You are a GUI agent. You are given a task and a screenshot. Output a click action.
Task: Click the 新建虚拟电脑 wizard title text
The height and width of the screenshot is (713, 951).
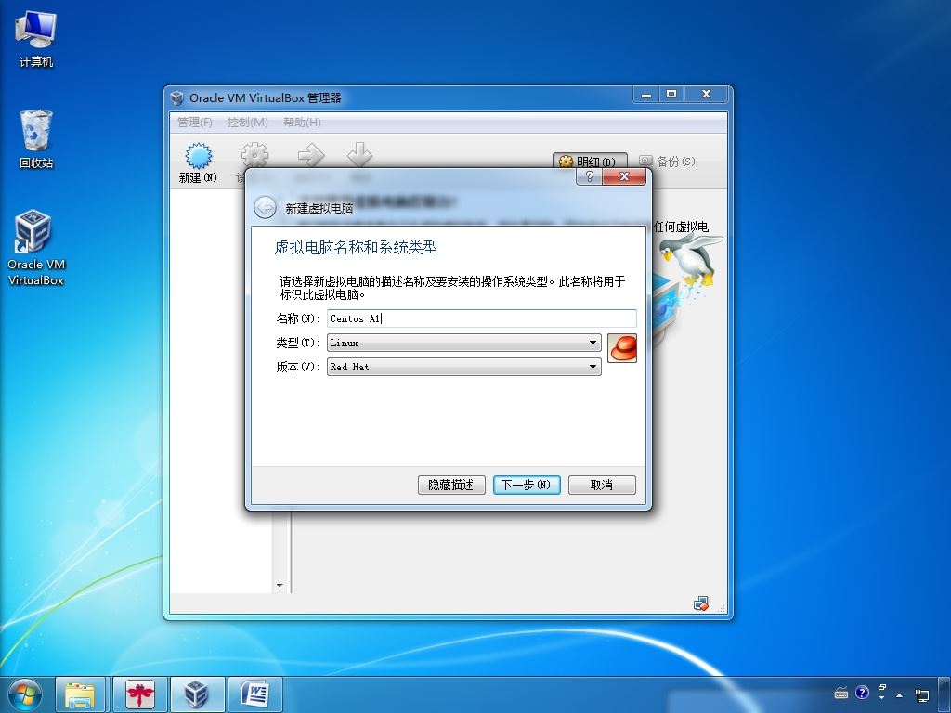[319, 209]
